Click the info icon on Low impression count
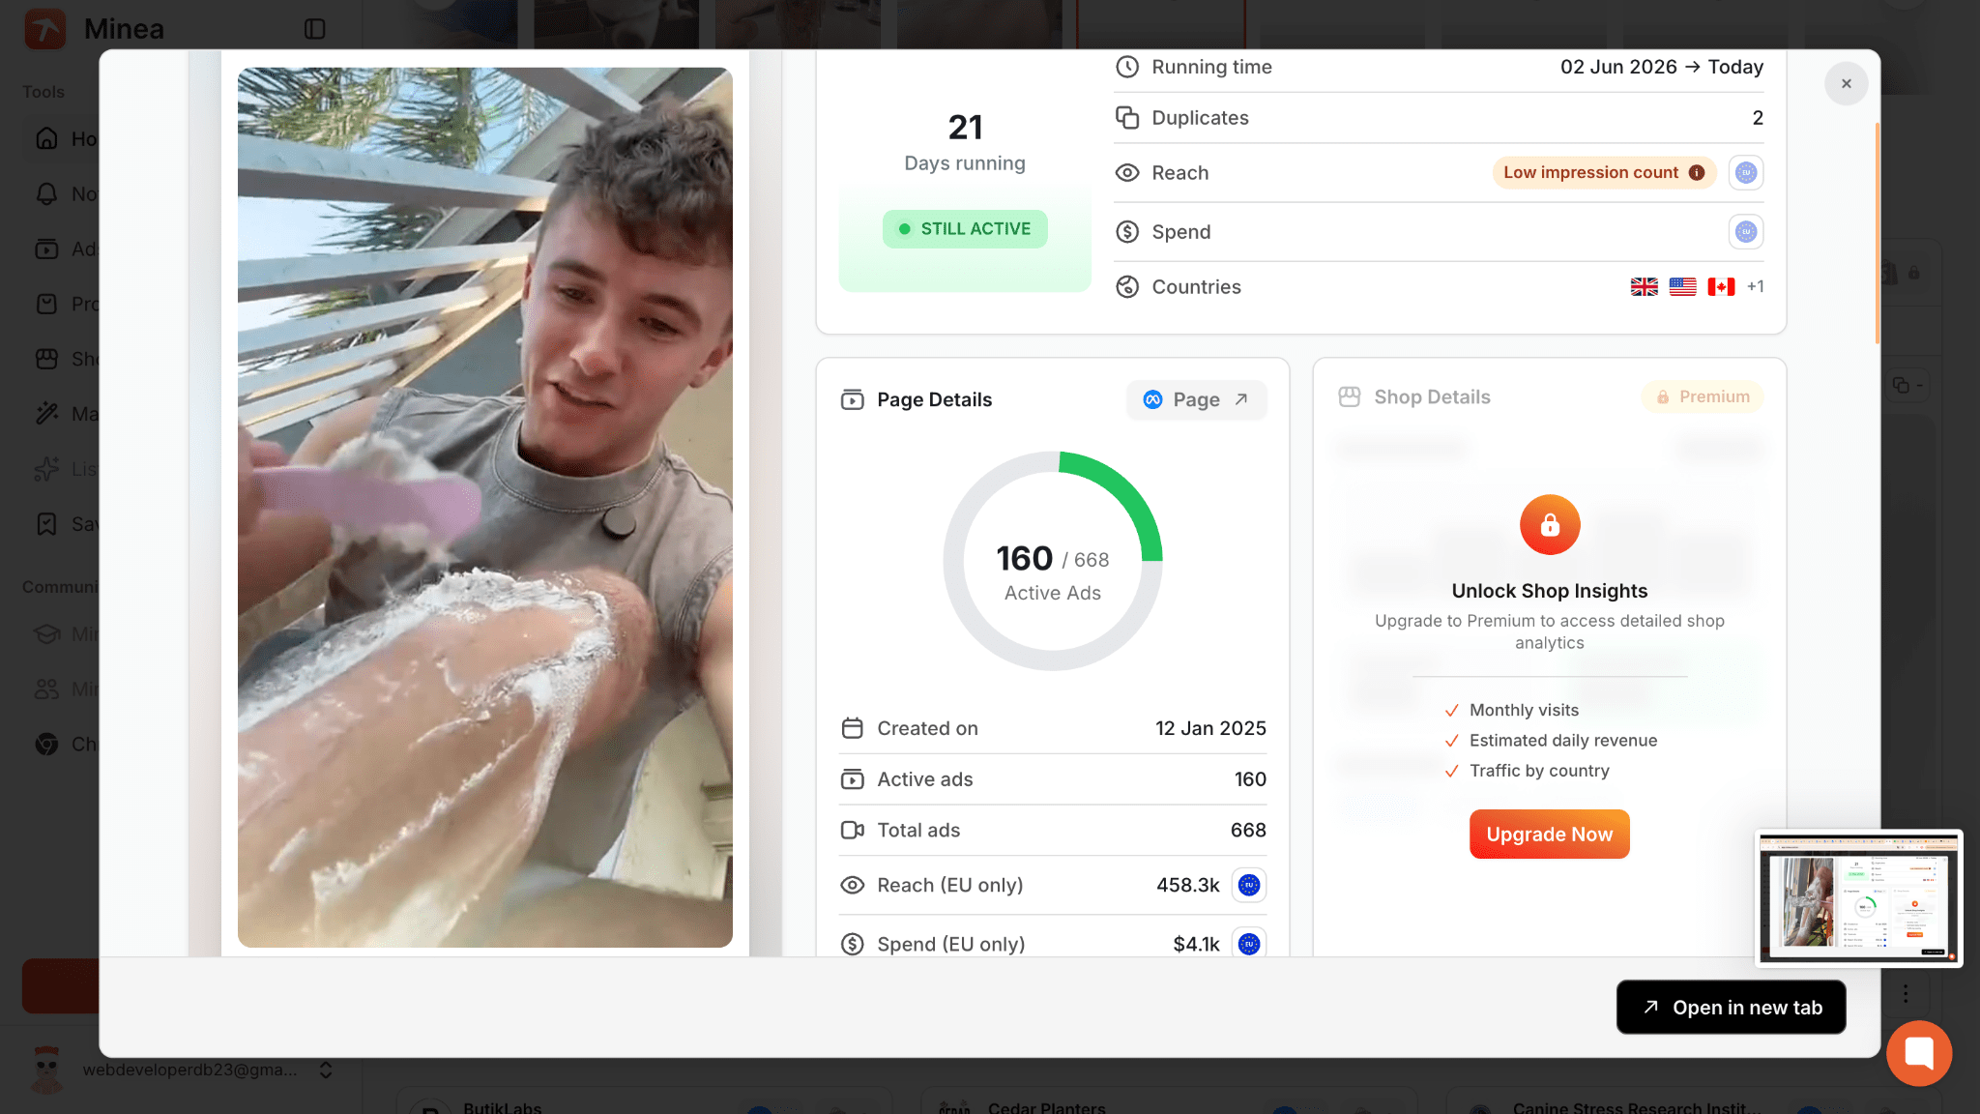 [x=1696, y=172]
